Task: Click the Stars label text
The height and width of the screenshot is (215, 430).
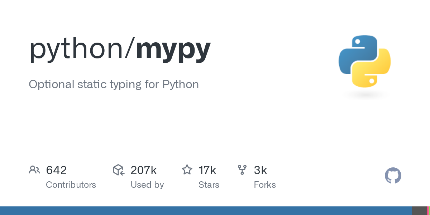Action: [x=209, y=185]
